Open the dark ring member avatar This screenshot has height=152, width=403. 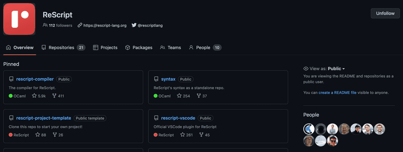coord(321,129)
